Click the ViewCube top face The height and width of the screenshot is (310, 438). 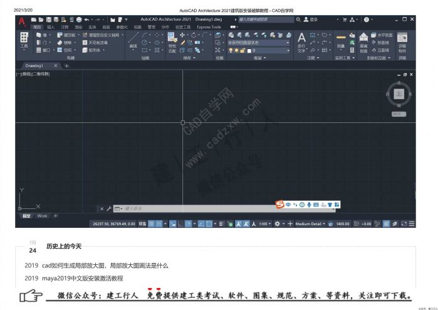click(399, 94)
